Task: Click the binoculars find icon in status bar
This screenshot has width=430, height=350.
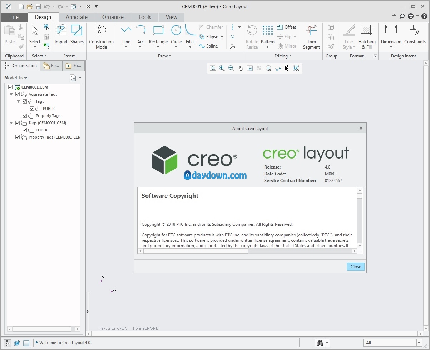Action: pos(320,343)
